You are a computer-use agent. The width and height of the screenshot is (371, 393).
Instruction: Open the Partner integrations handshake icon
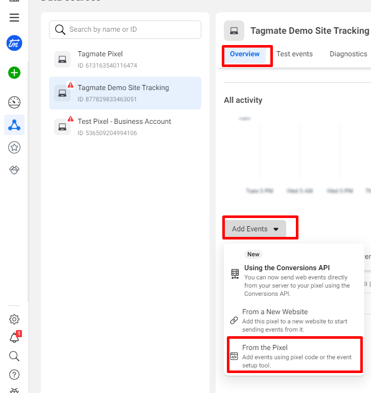coord(14,170)
